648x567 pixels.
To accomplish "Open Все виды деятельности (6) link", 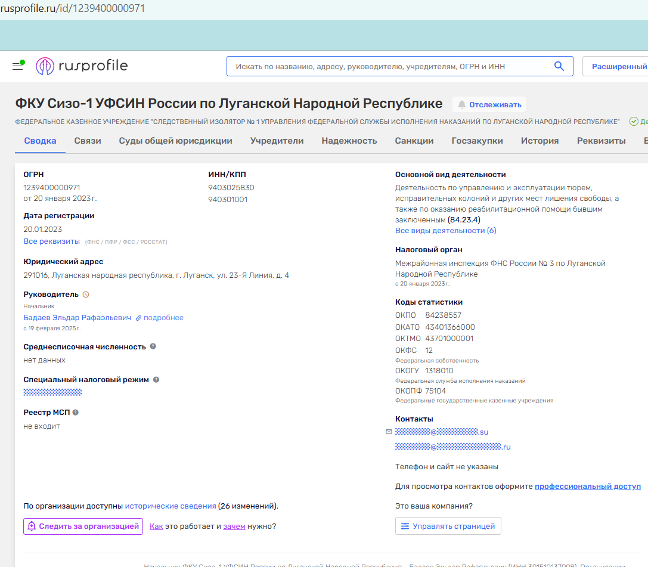I will point(445,231).
